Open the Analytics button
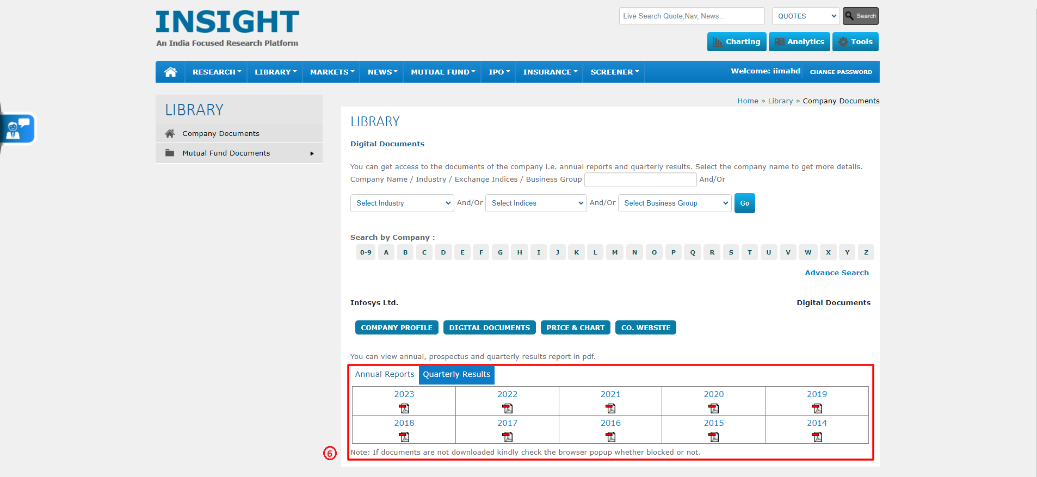 [x=799, y=42]
